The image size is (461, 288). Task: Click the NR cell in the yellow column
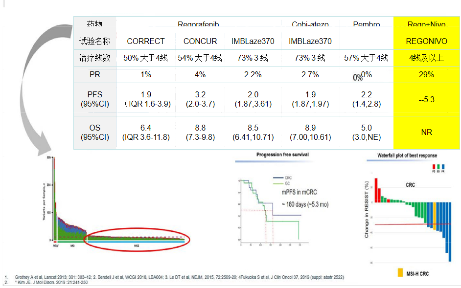tap(426, 132)
